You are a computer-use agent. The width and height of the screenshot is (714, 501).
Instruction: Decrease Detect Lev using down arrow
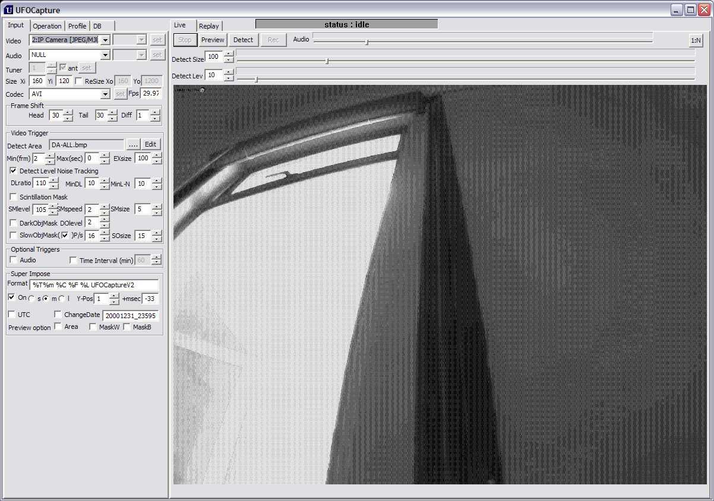point(229,78)
